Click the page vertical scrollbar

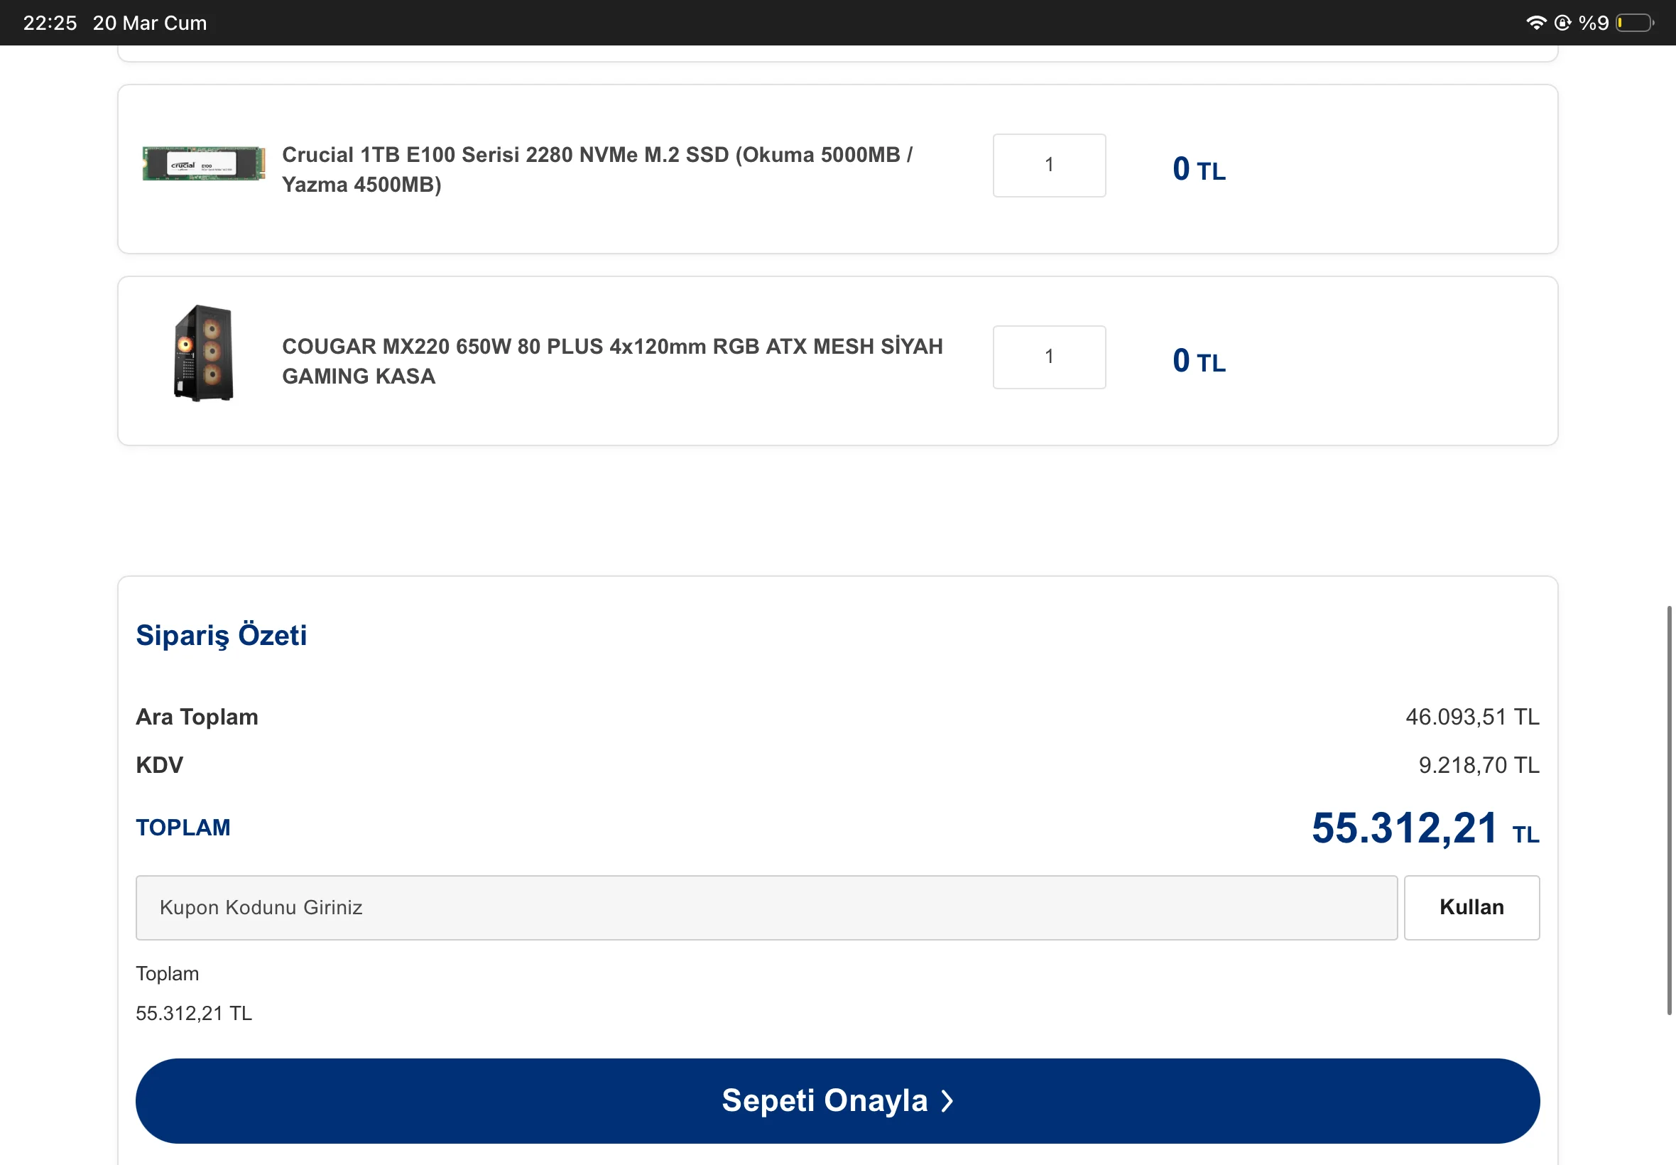click(1669, 809)
